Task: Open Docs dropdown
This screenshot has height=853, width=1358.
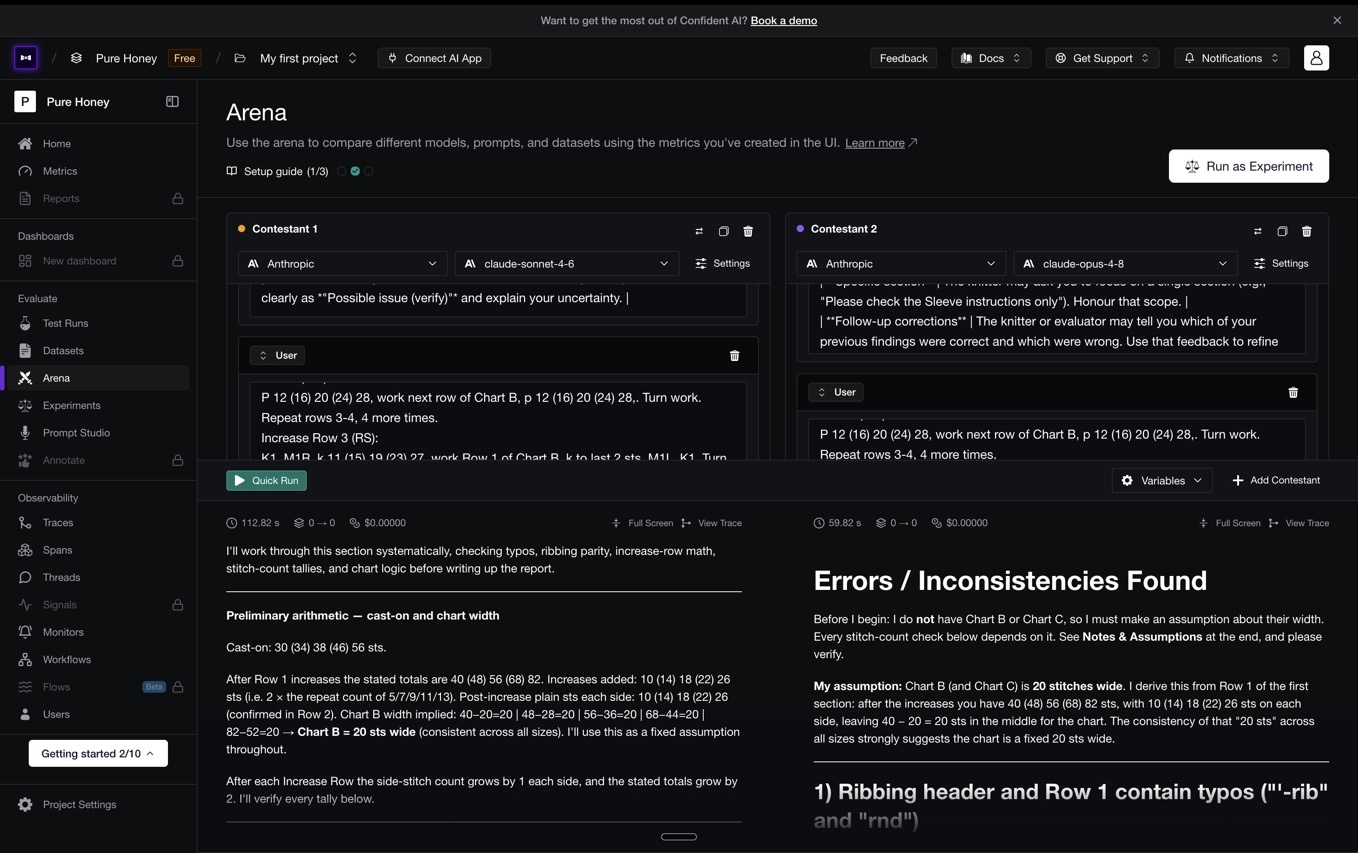Action: pos(991,58)
